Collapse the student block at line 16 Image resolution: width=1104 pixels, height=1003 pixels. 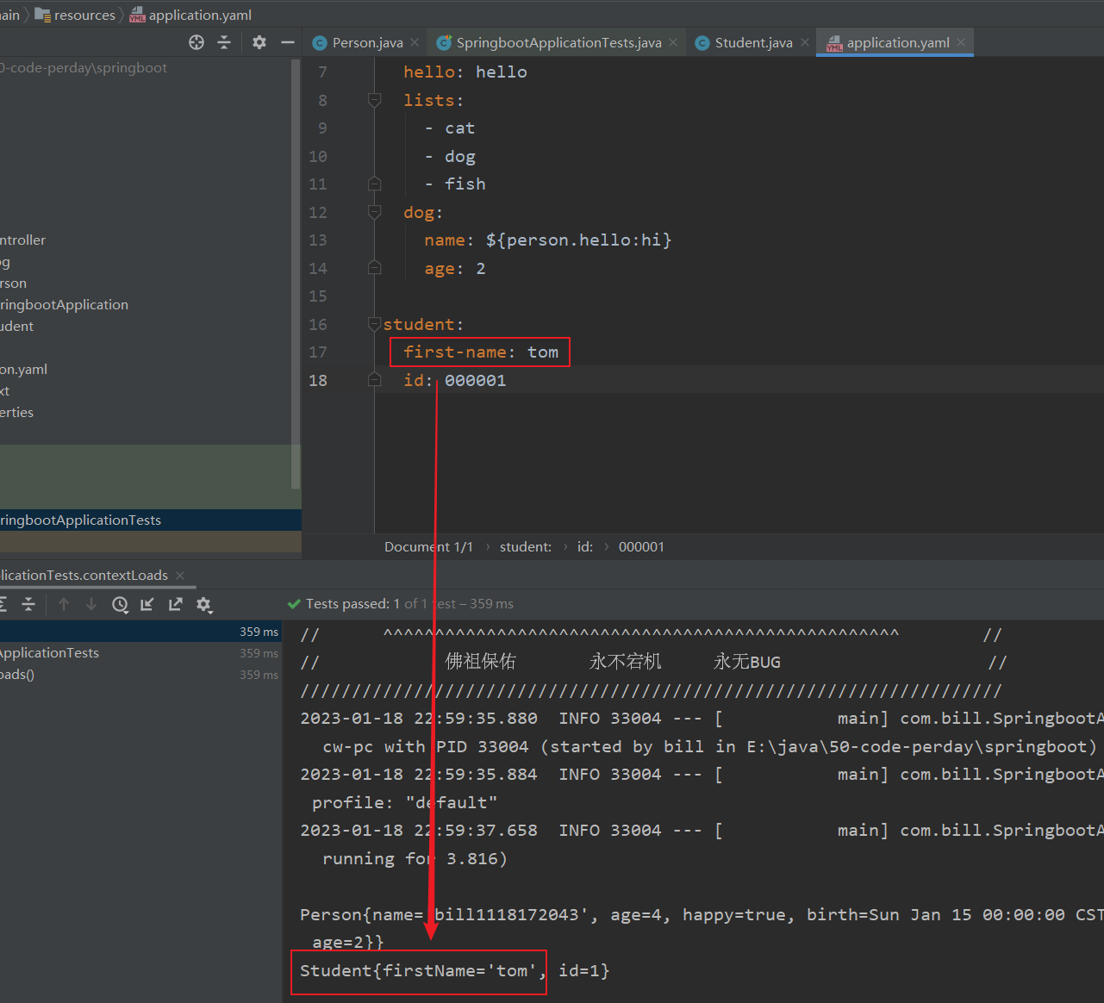tap(374, 324)
